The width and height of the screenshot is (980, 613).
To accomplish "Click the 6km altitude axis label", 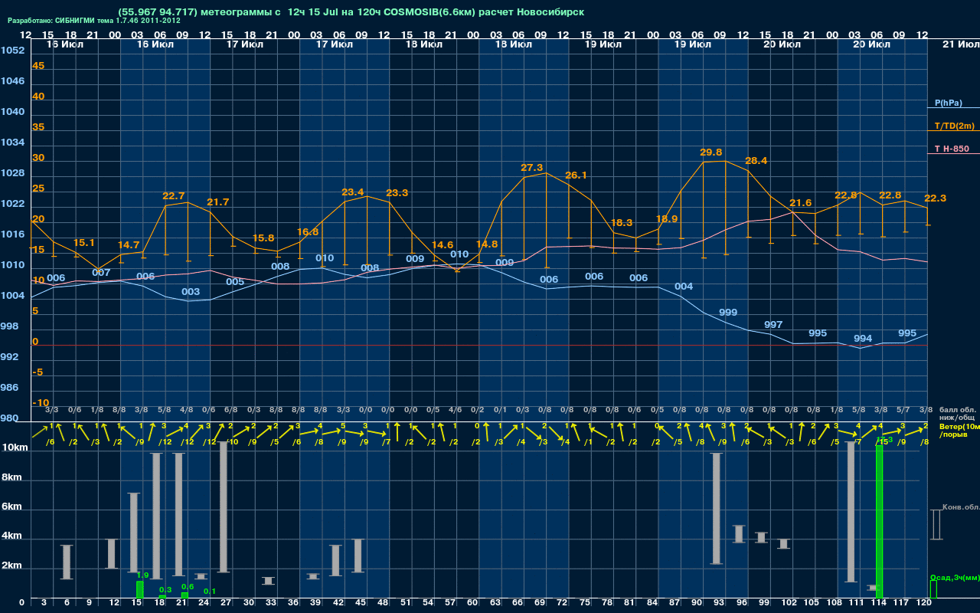I will click(x=11, y=507).
